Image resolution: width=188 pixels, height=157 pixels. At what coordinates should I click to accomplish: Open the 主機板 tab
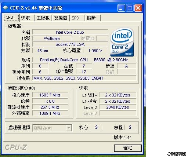tap(43, 18)
